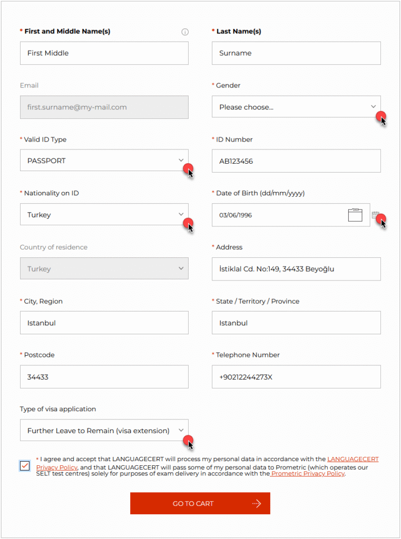
Task: Select the Telephone Number input field
Action: (296, 377)
